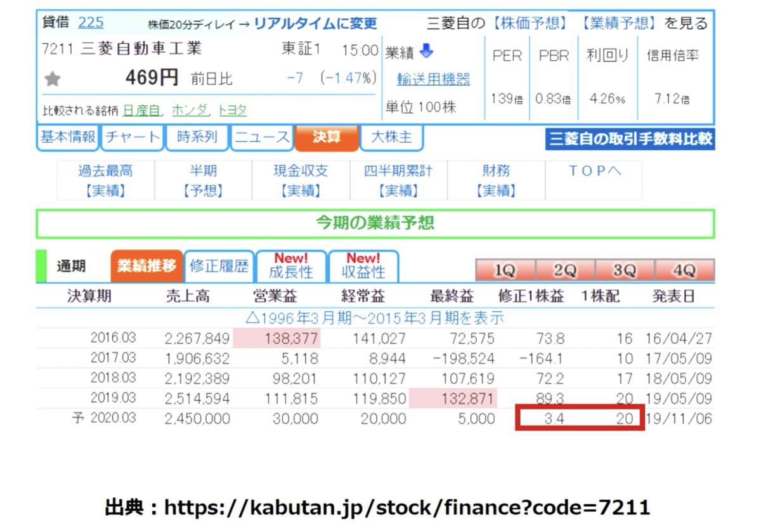761x529 pixels.
Task: Switch to the チャート tab
Action: 133,137
